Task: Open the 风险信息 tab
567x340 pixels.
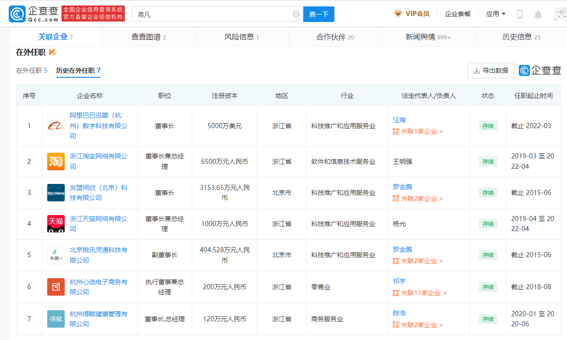Action: click(242, 37)
